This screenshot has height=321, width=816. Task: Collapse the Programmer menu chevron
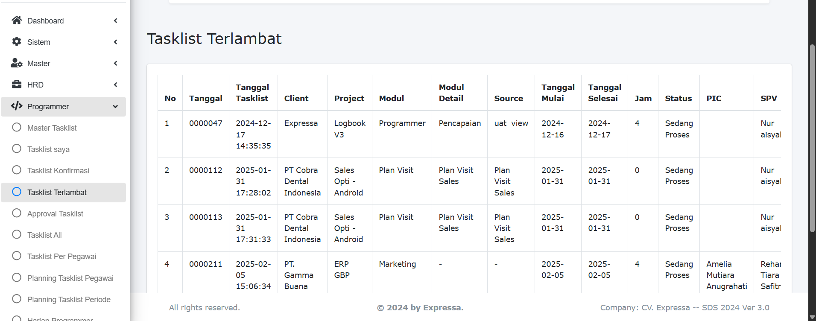click(115, 107)
